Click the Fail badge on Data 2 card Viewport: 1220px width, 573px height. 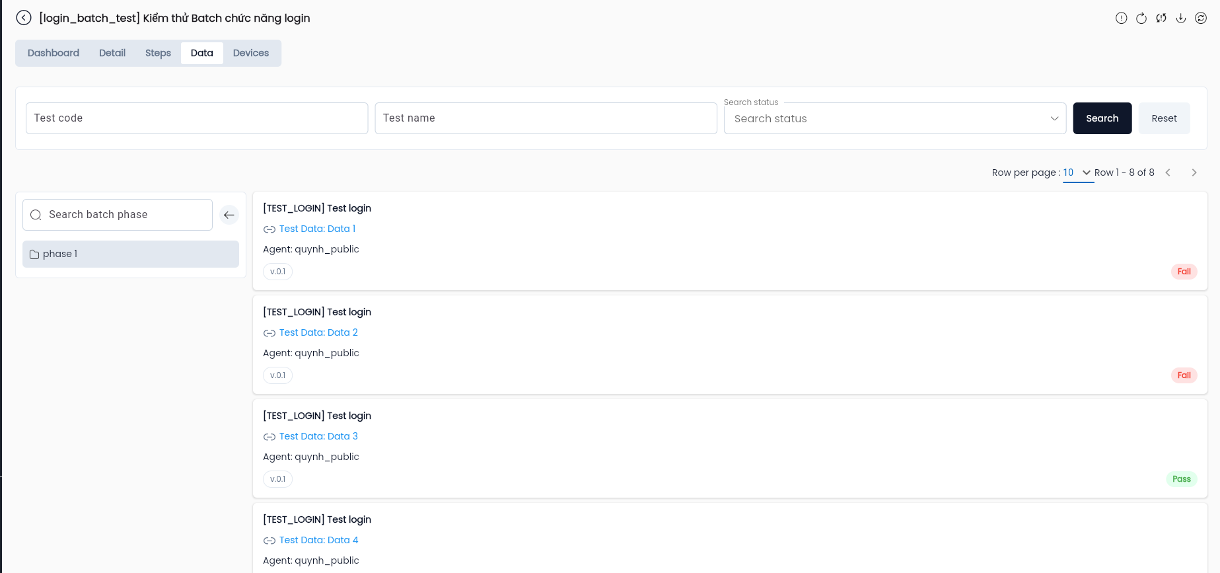tap(1184, 375)
